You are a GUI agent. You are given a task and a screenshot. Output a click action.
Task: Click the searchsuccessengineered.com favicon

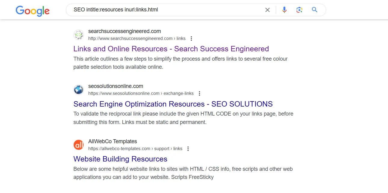[x=79, y=35]
